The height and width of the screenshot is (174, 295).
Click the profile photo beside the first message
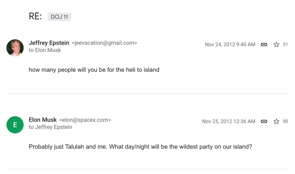coord(15,48)
